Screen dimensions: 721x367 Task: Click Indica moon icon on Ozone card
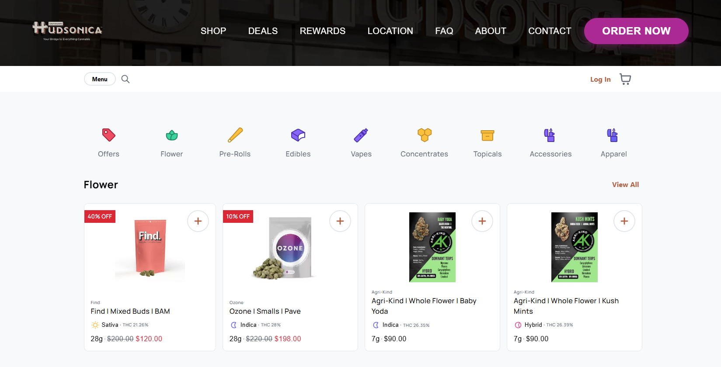point(234,325)
